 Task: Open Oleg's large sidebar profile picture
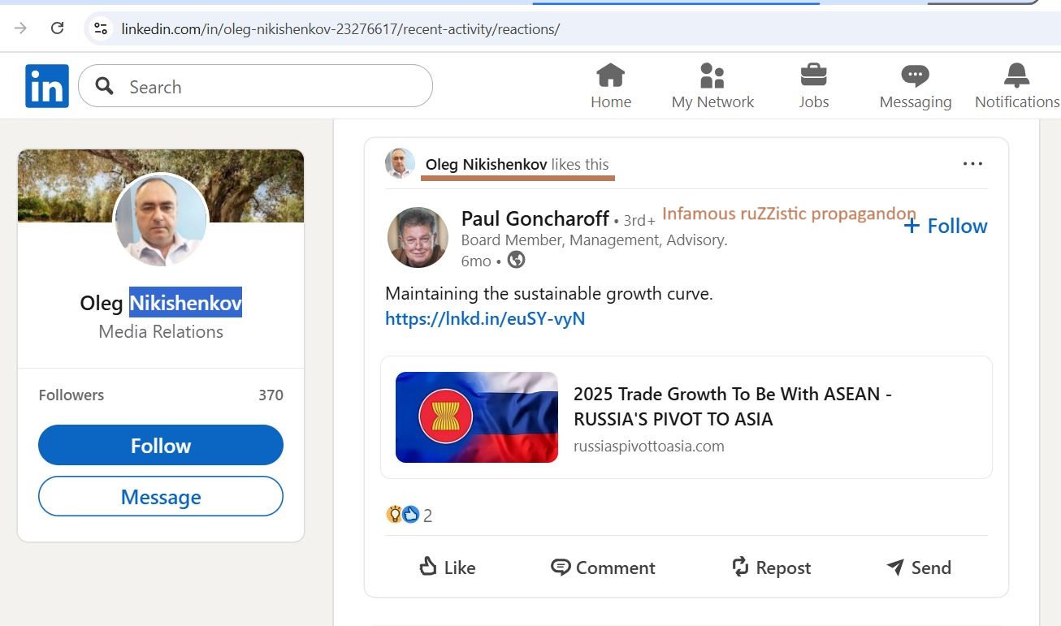click(x=161, y=221)
